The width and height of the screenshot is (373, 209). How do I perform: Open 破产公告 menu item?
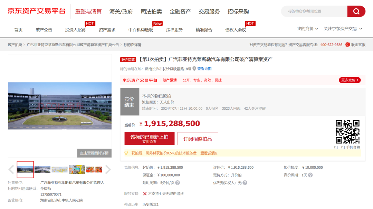44,30
